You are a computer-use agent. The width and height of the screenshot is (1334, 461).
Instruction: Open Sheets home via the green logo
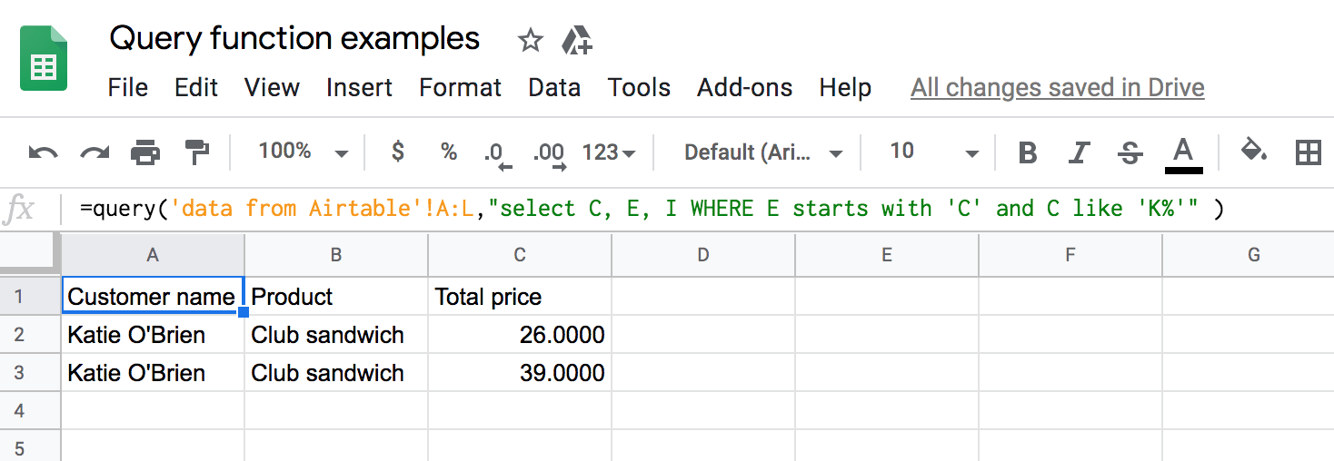tap(44, 59)
